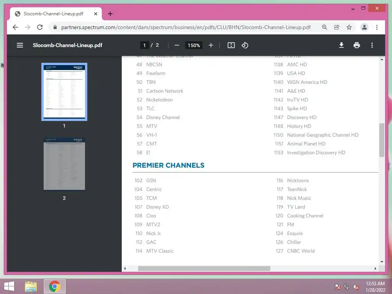
Task: Click the scroll left arrow at bottom
Action: coord(125,268)
